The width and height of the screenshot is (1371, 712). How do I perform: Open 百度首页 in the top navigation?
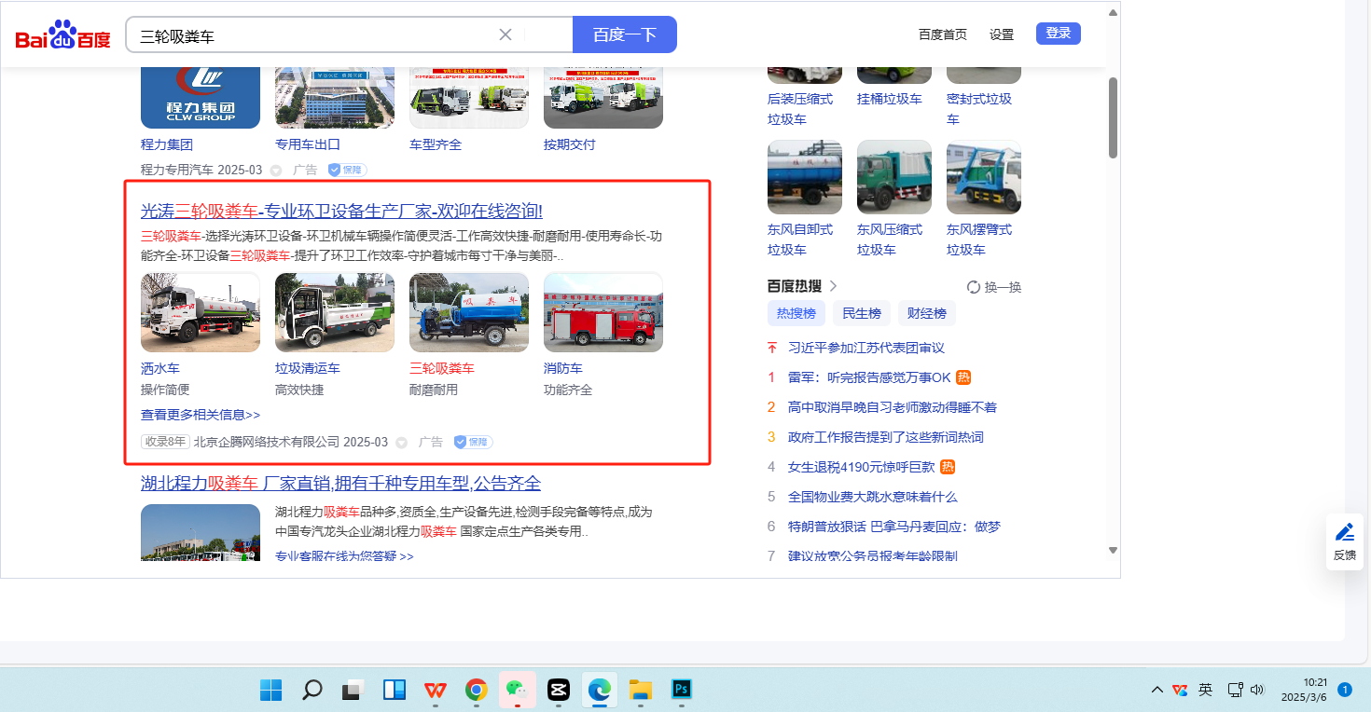coord(942,34)
